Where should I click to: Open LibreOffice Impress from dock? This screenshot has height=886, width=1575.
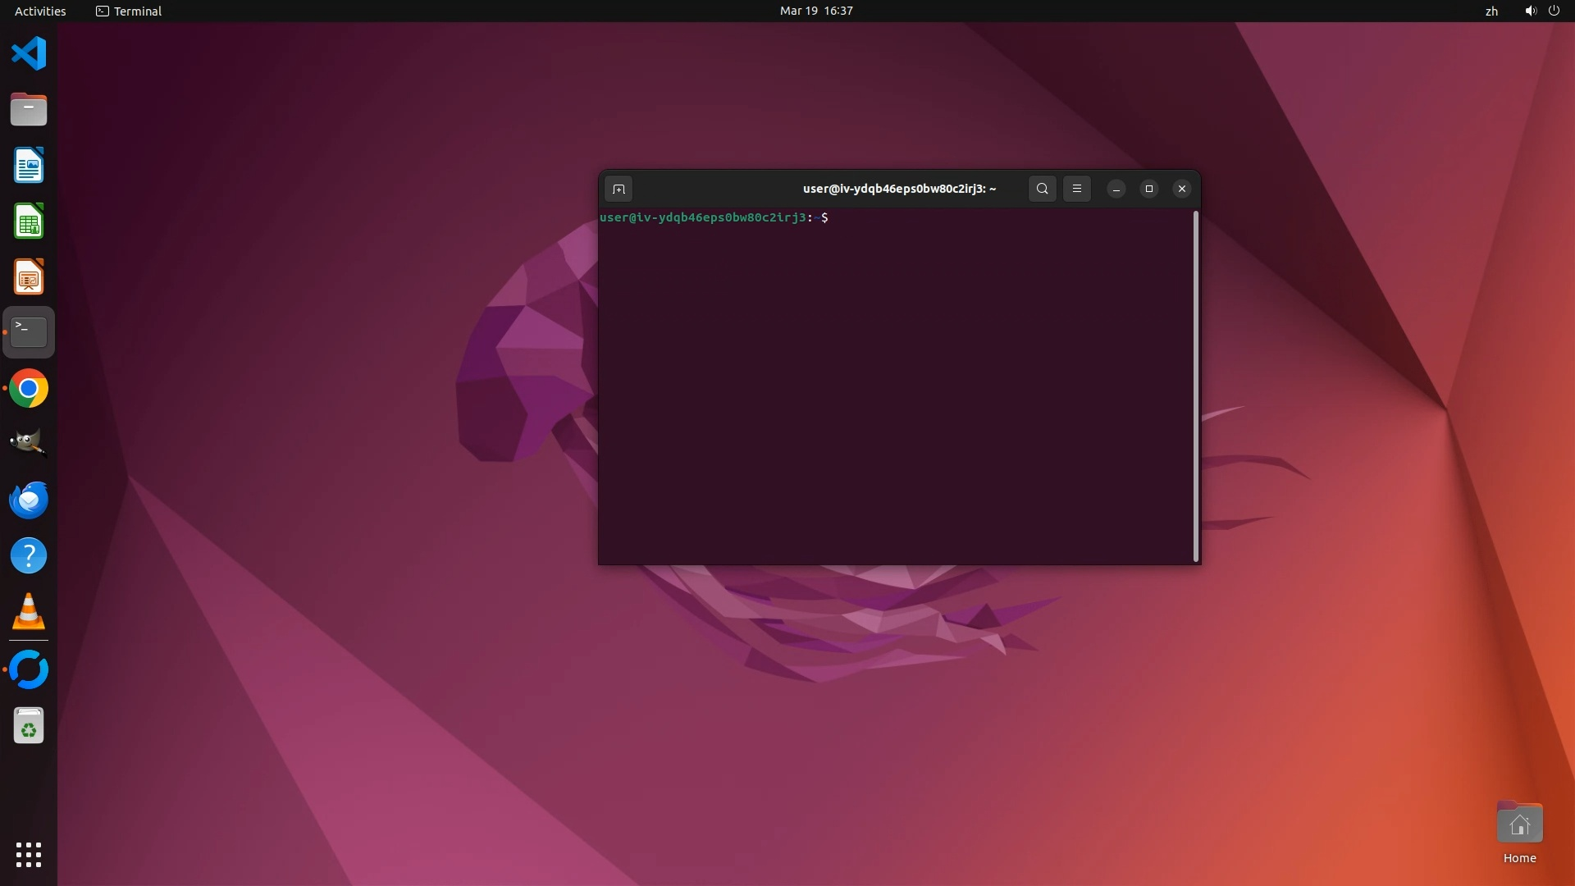coord(29,277)
